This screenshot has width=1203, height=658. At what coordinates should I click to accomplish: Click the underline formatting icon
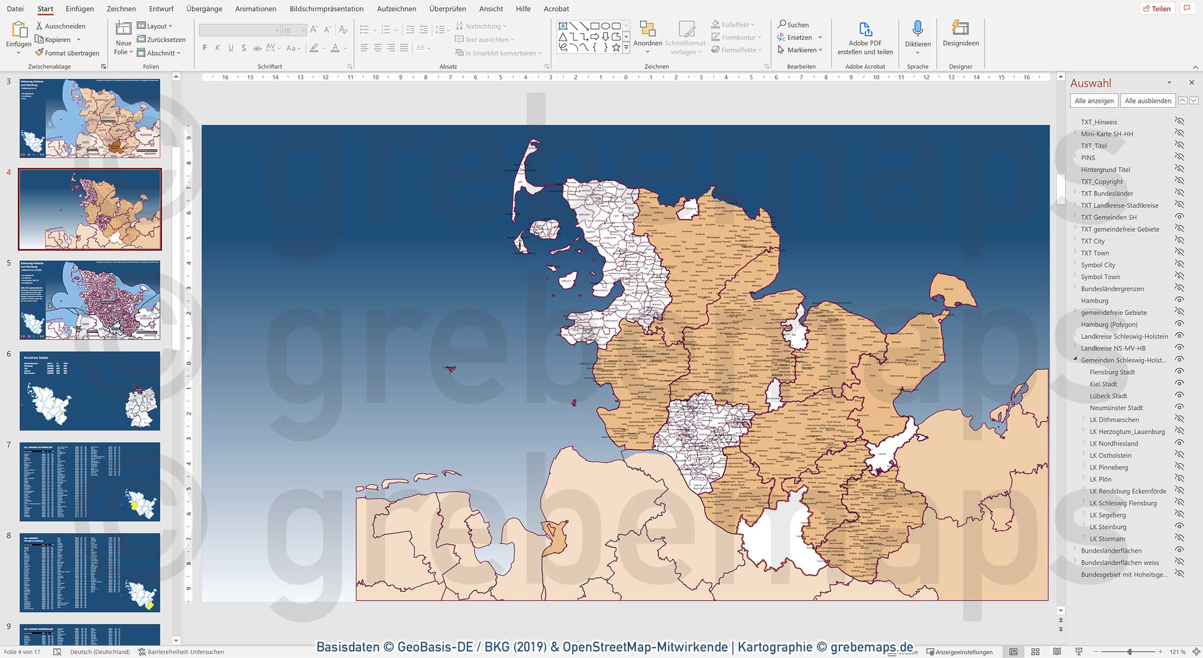[x=230, y=48]
